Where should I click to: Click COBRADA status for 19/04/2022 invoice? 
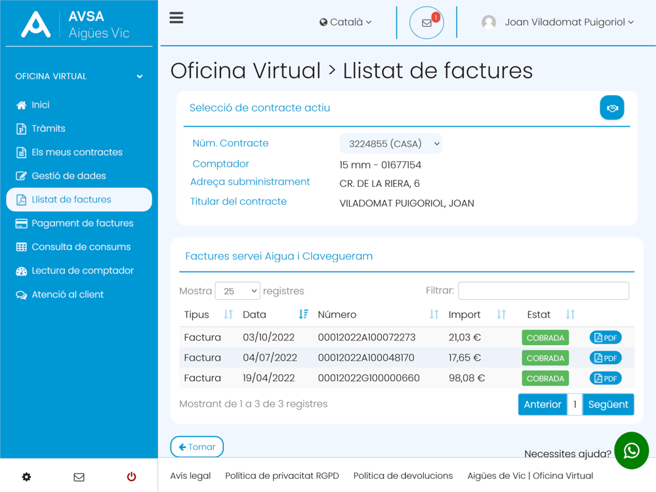[x=545, y=379]
